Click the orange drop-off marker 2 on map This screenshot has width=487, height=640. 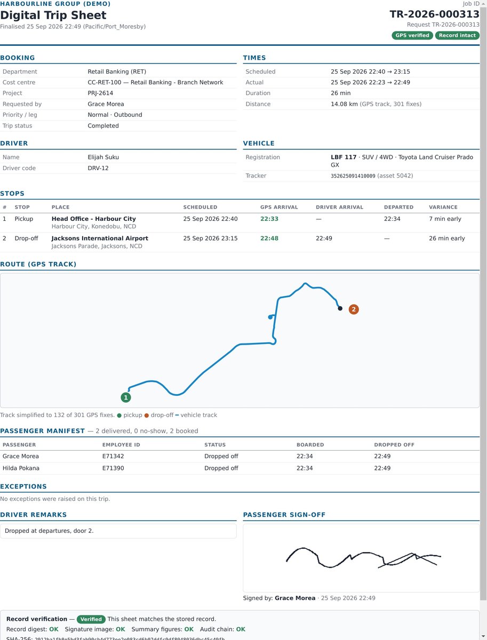tap(353, 309)
